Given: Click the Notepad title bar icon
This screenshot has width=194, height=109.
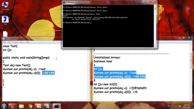Looking at the screenshot, I should 4,38.
